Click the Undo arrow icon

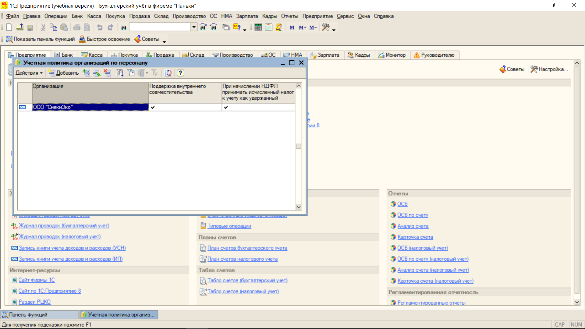pos(100,27)
